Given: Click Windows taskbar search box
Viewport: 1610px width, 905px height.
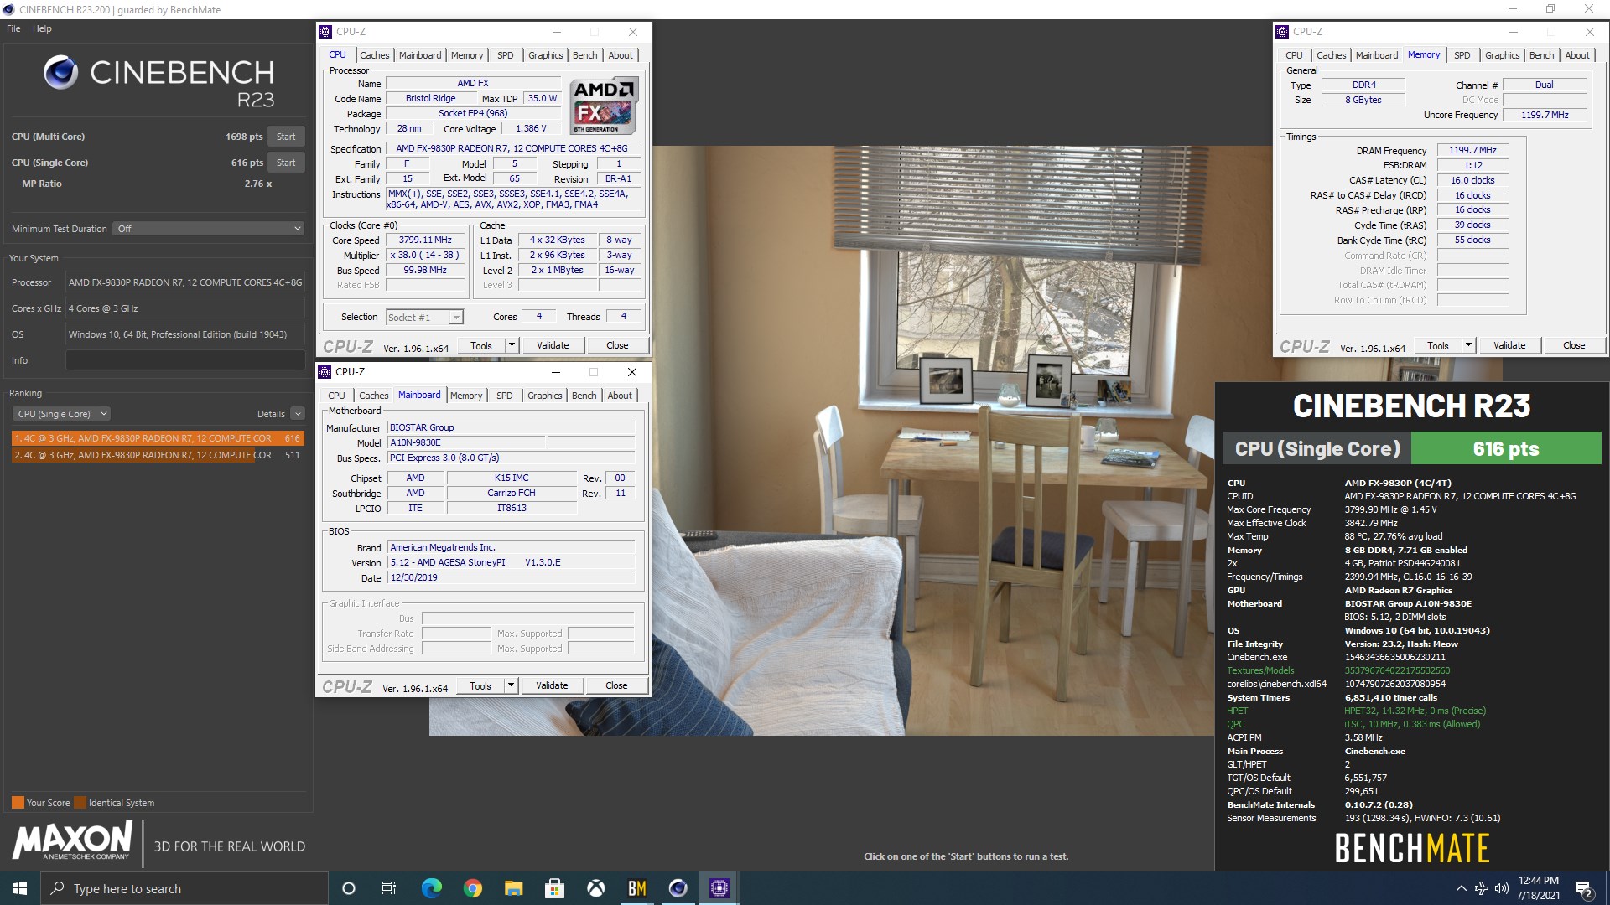Looking at the screenshot, I should point(184,888).
